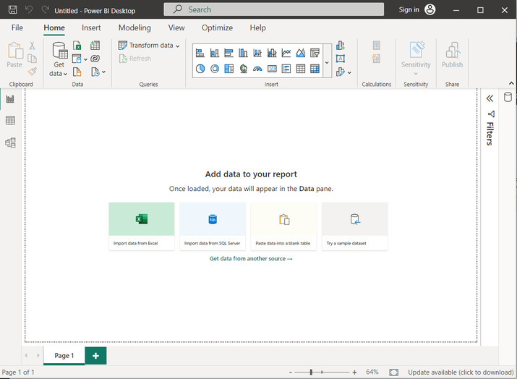Insert a matrix visual from the gallery
Screen dimensions: 517x379
click(x=315, y=69)
